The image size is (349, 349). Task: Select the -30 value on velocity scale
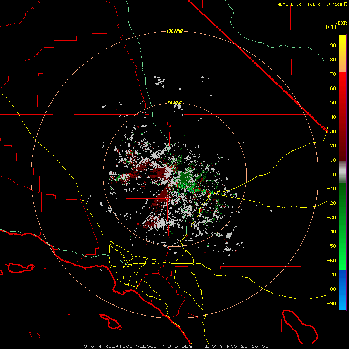pos(332,218)
